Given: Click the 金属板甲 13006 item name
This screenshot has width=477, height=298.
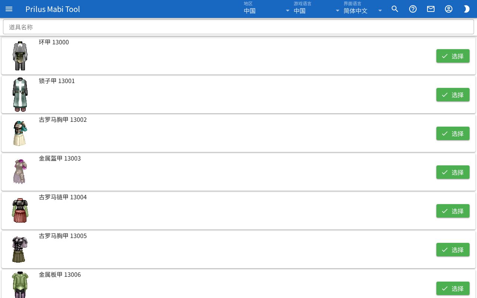Looking at the screenshot, I should tap(60, 275).
